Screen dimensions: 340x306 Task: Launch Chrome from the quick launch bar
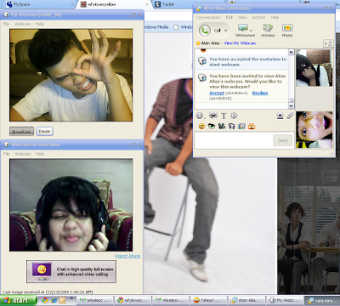click(x=44, y=300)
